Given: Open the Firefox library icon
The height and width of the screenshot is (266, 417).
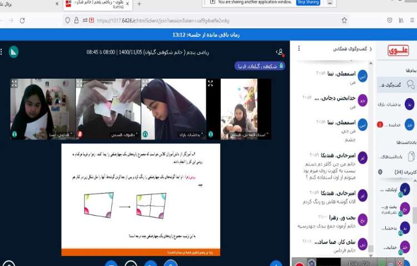Looking at the screenshot, I should click(401, 20).
